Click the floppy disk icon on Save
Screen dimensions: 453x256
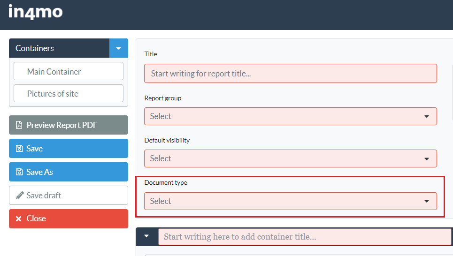coord(19,149)
